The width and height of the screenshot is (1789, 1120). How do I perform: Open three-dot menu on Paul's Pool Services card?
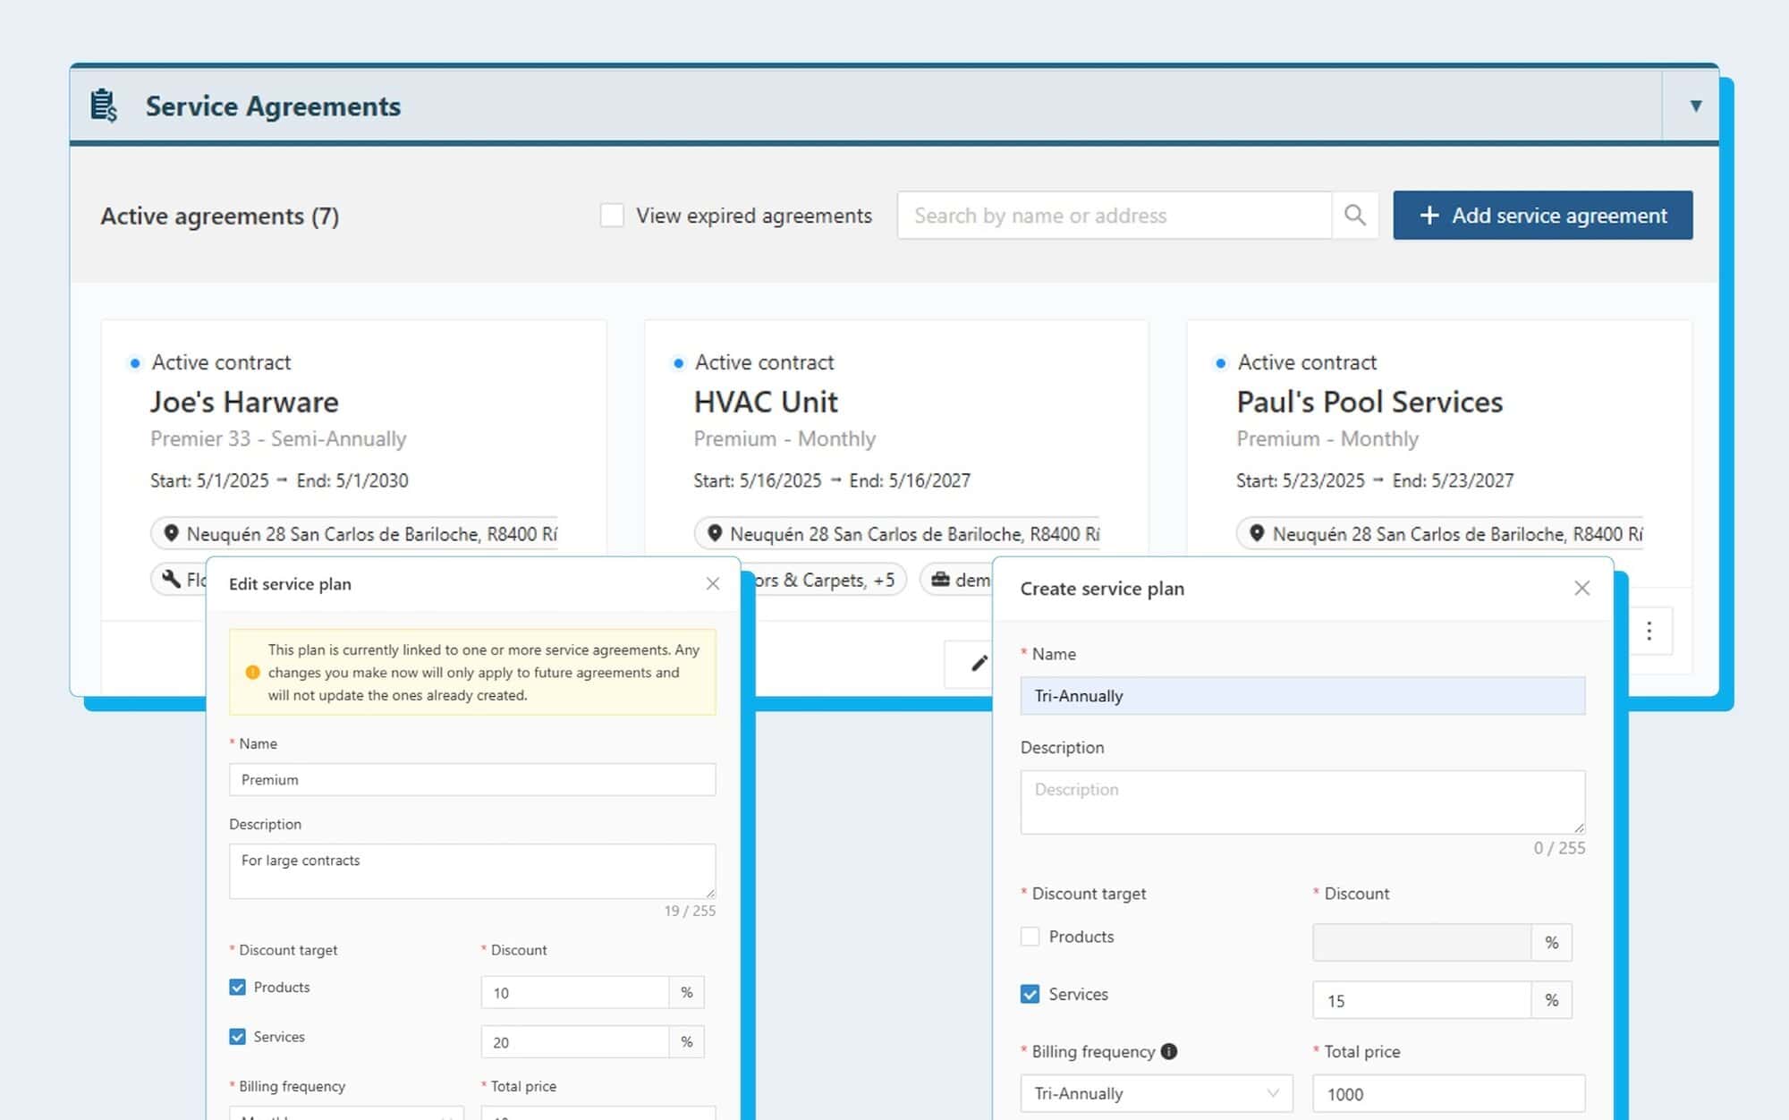pos(1649,631)
